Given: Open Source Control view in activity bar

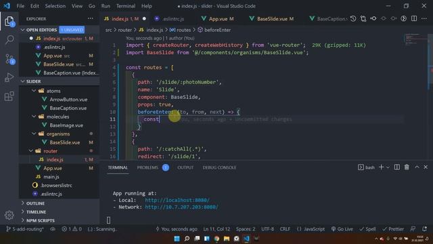Looking at the screenshot, I should pos(9,59).
